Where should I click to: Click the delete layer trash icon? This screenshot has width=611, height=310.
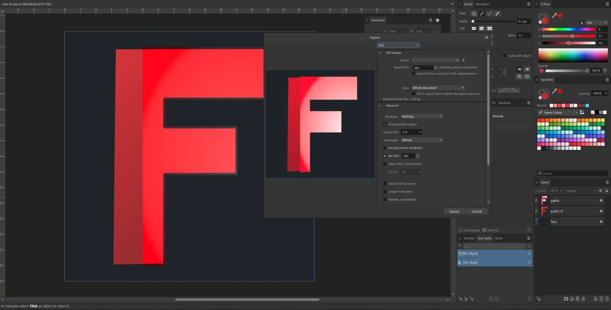coord(607,299)
